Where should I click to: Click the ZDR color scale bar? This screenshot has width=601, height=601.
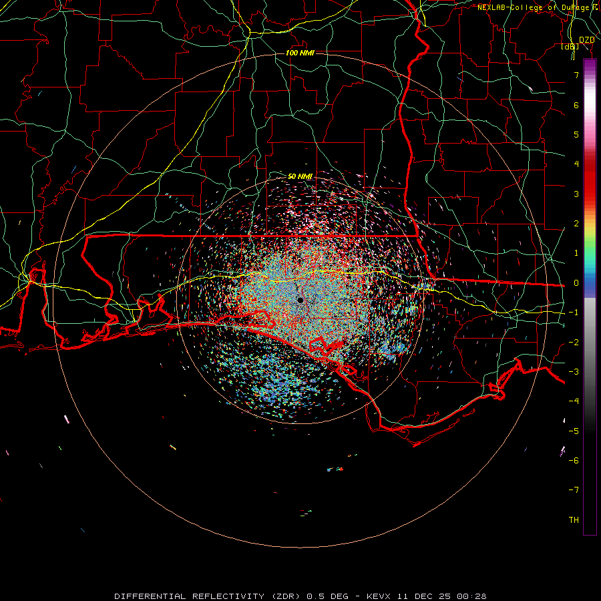(590, 296)
